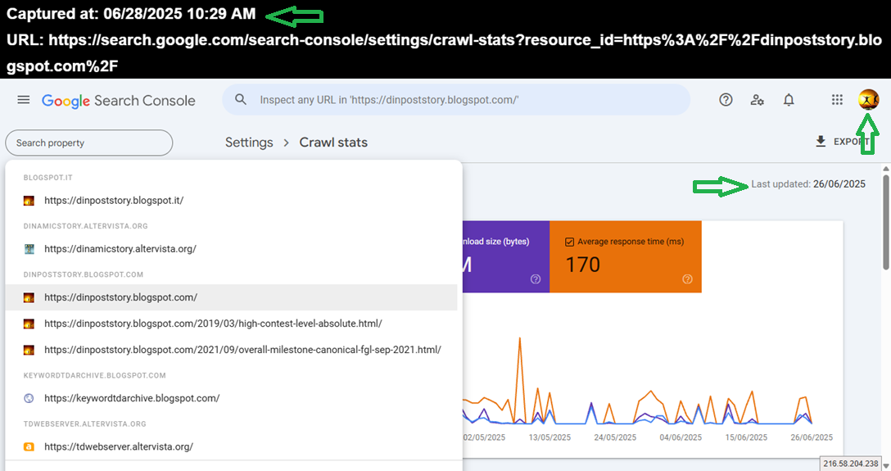891x471 pixels.
Task: Select property https://dinpoststory.blogspot.com/
Action: pyautogui.click(x=231, y=297)
